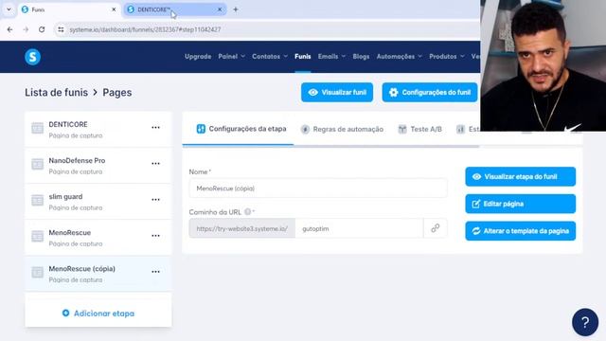Expand the Produtos dropdown menu
Image resolution: width=606 pixels, height=341 pixels.
tap(447, 57)
